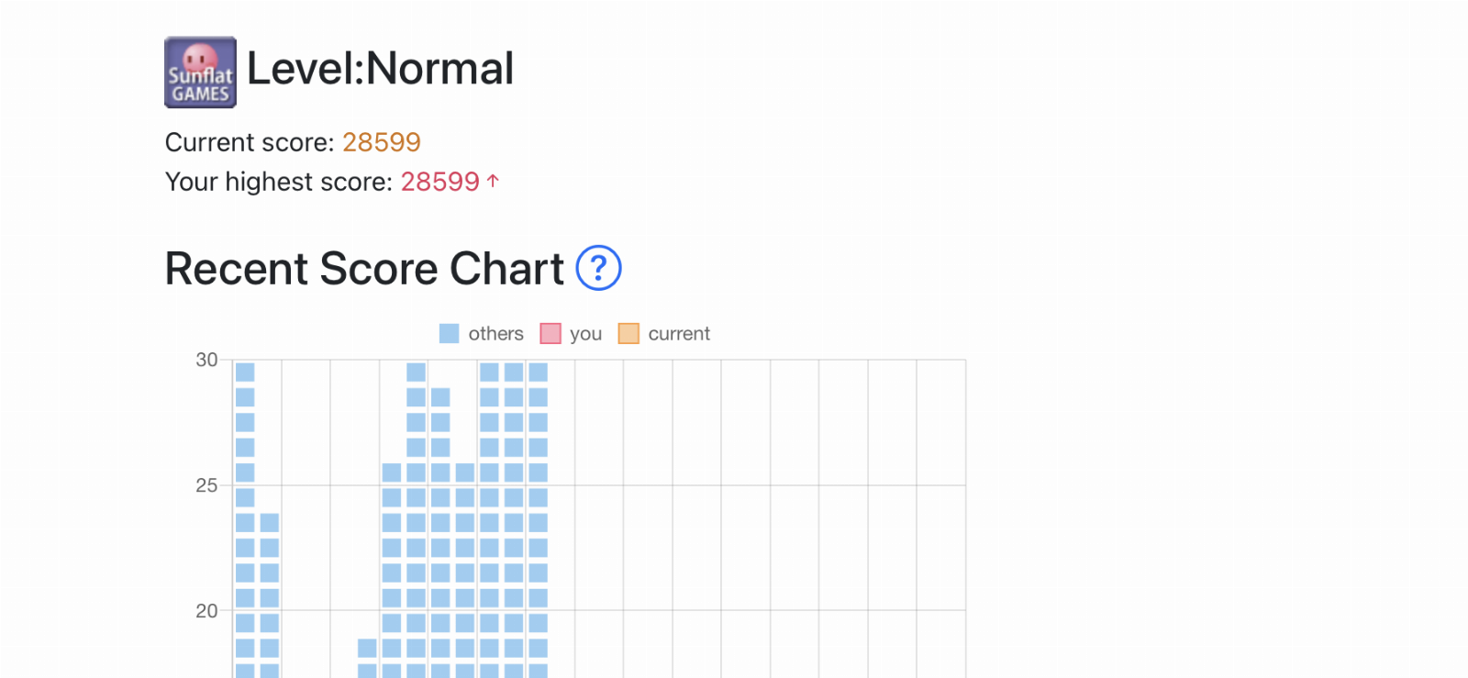The height and width of the screenshot is (678, 1468).
Task: Open the Recent Score Chart help icon
Action: coord(598,268)
